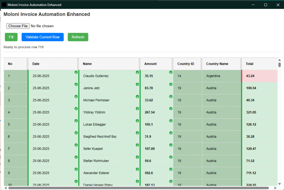Click the Country ID column header
The height and width of the screenshot is (190, 284).
187,64
